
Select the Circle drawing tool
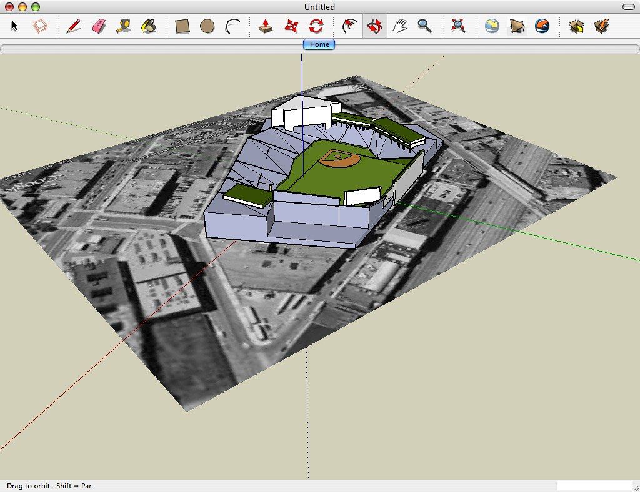[x=207, y=26]
